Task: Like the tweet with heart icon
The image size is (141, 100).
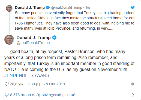Action: 7,84
